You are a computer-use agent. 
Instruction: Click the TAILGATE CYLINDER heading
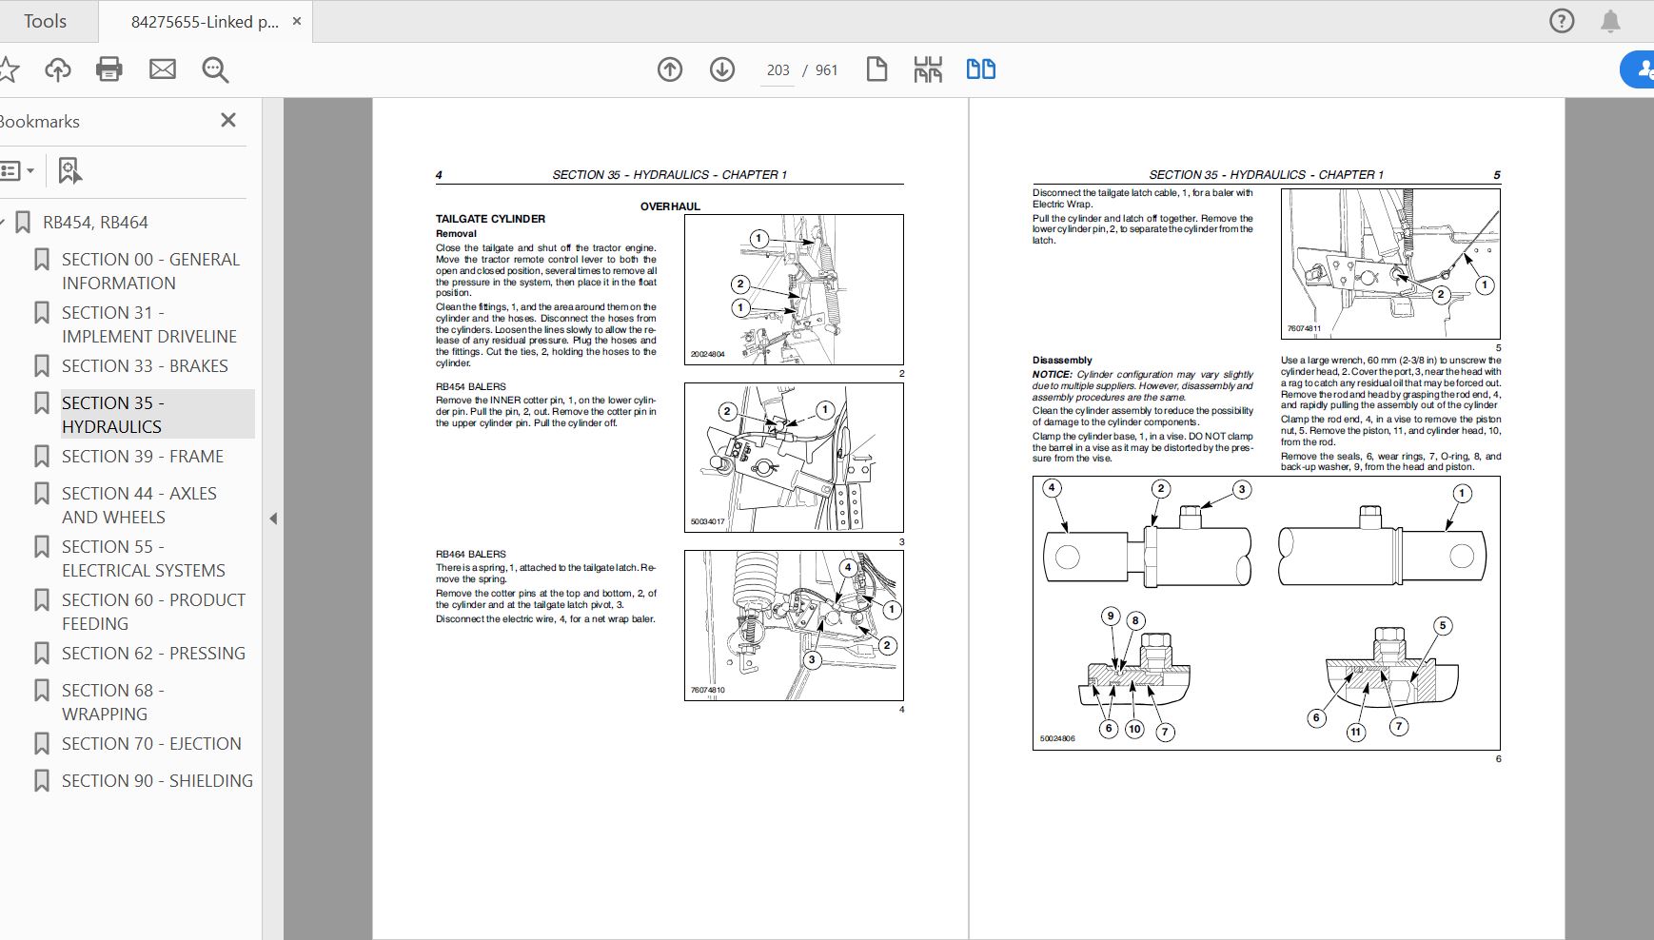coord(490,219)
